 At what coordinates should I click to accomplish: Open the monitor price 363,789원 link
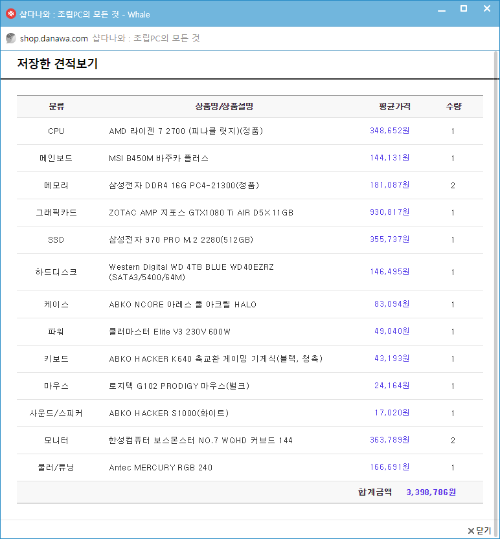point(389,439)
